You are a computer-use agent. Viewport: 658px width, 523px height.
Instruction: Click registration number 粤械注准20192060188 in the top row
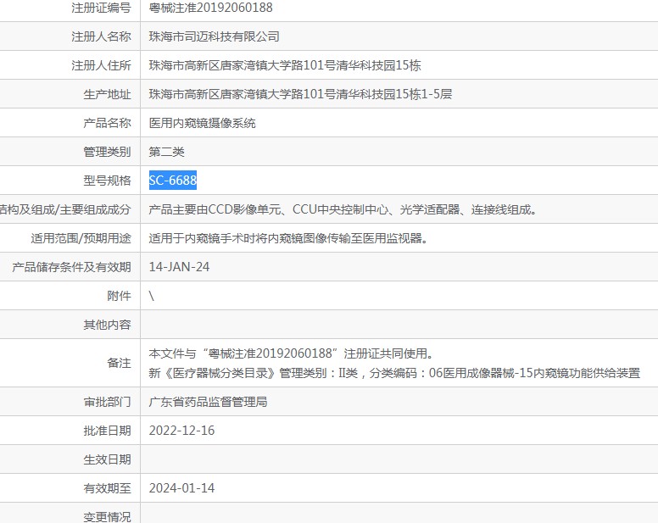coord(210,8)
